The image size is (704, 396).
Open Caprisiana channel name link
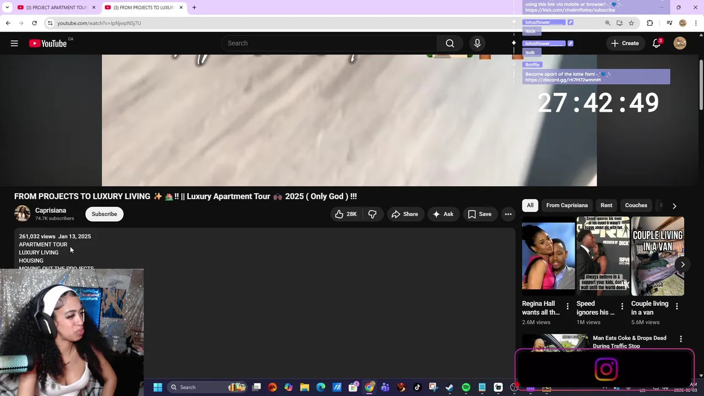[51, 211]
